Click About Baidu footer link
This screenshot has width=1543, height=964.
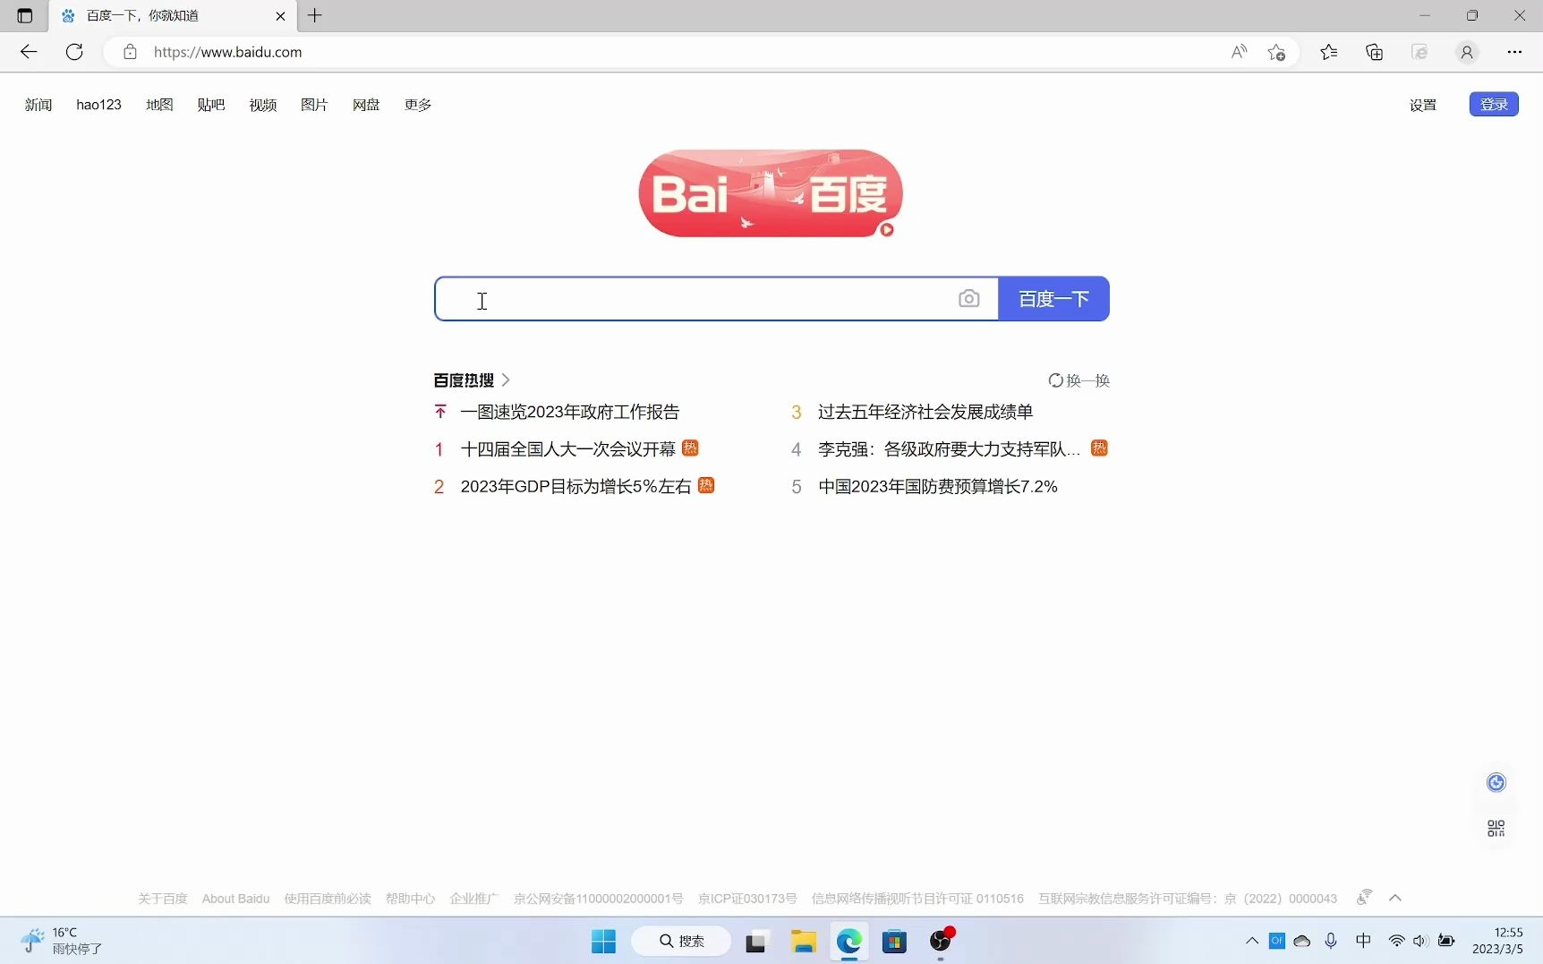pyautogui.click(x=235, y=899)
